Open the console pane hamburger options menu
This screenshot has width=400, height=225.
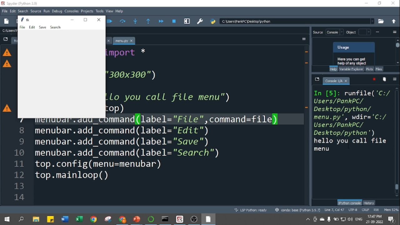[395, 79]
